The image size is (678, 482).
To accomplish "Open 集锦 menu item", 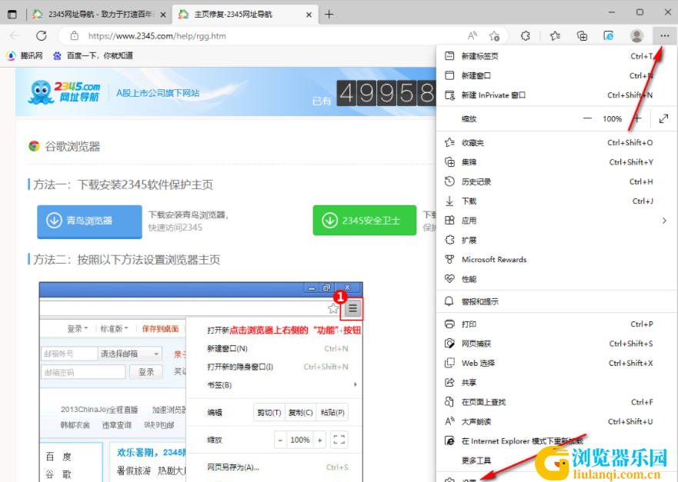I will [556, 162].
